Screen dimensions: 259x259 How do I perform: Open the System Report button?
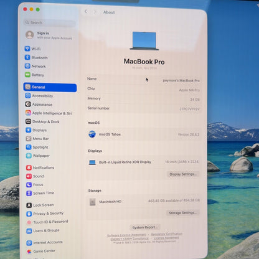tap(145, 227)
